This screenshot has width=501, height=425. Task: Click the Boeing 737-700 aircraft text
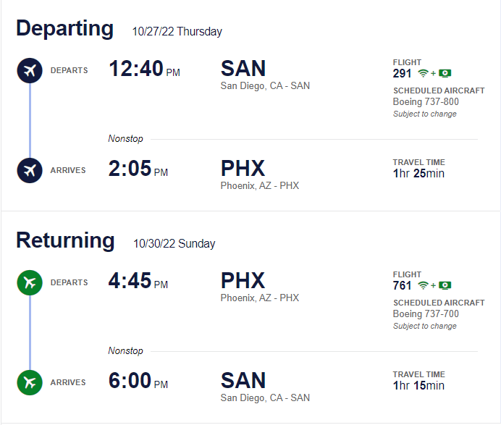426,314
